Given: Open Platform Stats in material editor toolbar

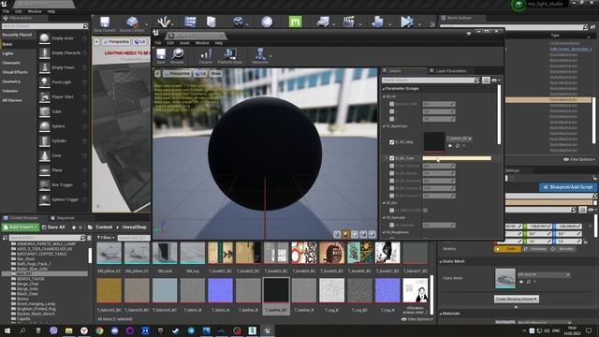Looking at the screenshot, I should 230,56.
